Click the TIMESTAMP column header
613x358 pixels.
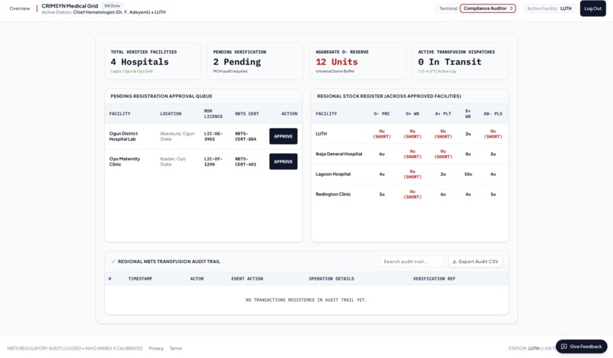(x=140, y=279)
